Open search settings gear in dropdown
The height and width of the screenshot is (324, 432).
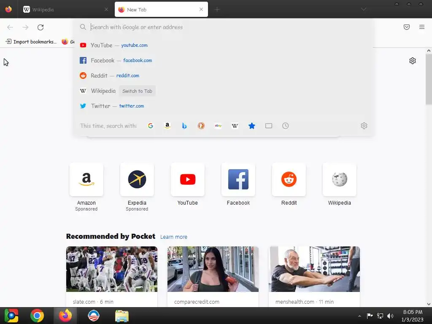[364, 126]
